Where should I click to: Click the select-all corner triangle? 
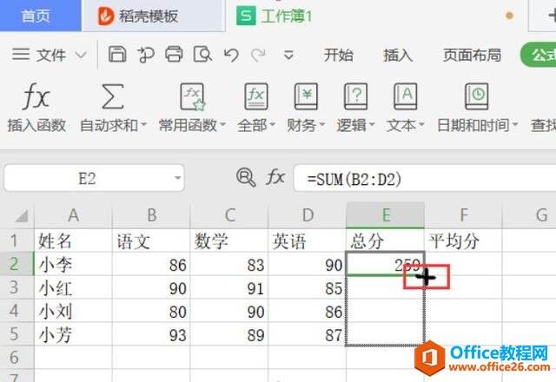22,216
